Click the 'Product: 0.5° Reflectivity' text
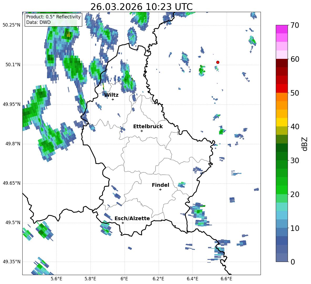The width and height of the screenshot is (311, 284). 53,17
